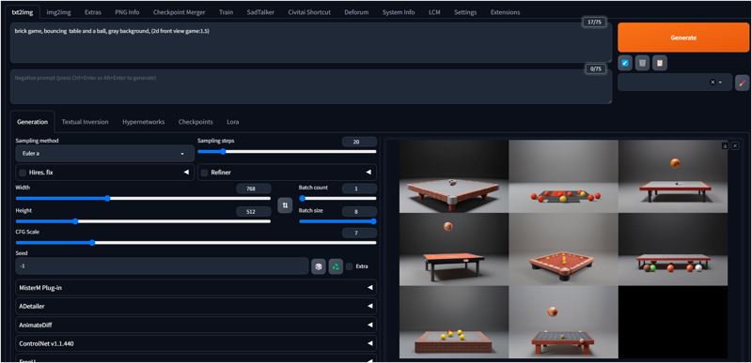Image resolution: width=752 pixels, height=363 pixels.
Task: Expand the ADetailer section
Action: (x=196, y=306)
